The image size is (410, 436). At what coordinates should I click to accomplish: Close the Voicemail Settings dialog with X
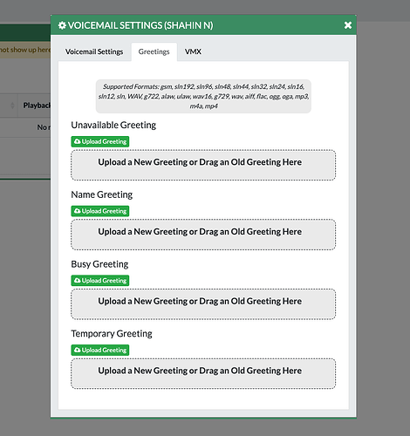click(348, 25)
